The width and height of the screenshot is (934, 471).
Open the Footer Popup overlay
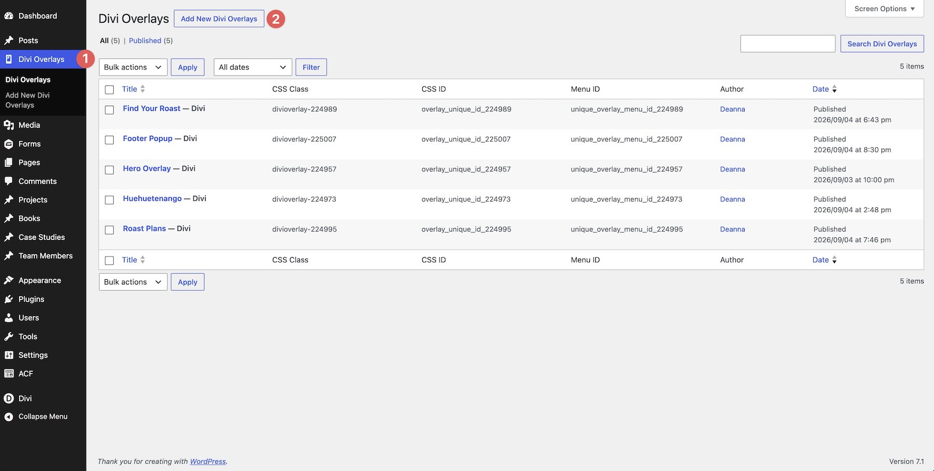[147, 138]
